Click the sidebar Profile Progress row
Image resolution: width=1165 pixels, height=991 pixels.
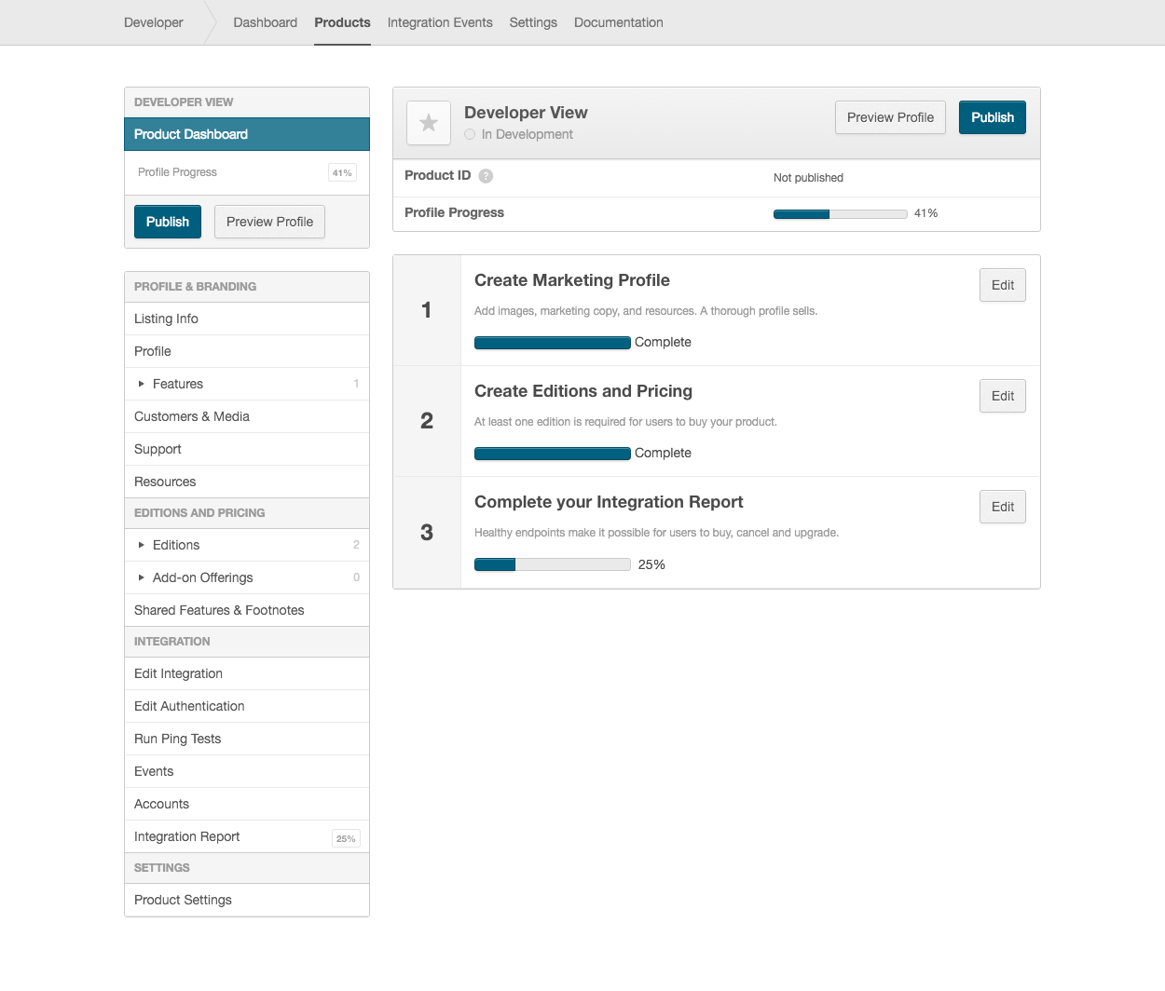247,172
